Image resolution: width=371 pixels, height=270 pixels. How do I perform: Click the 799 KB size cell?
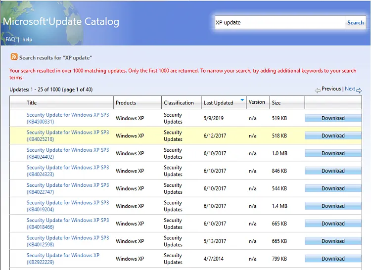coord(279,259)
